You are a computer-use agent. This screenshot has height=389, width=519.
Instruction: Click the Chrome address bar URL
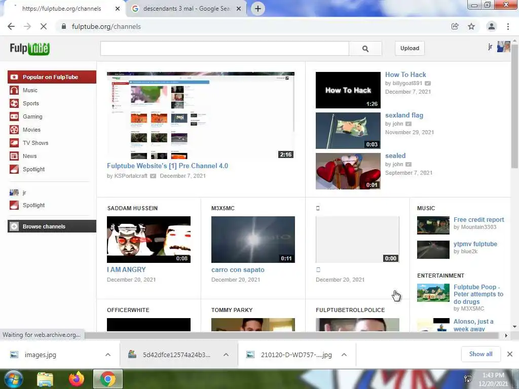106,26
